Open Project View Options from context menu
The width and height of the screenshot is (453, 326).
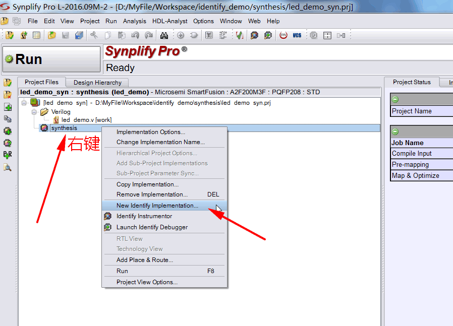tap(164, 282)
